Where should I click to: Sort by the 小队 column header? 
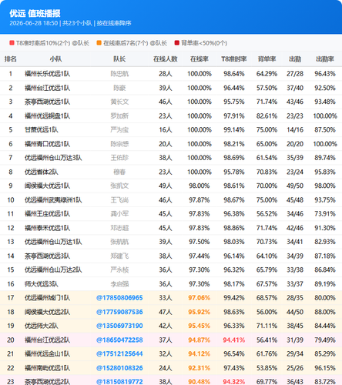[x=55, y=59]
